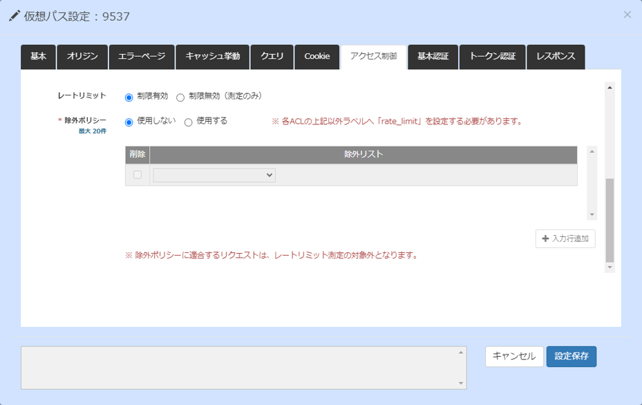Viewport: 642px width, 405px height.
Task: Switch to the Cookie tab
Action: (317, 57)
